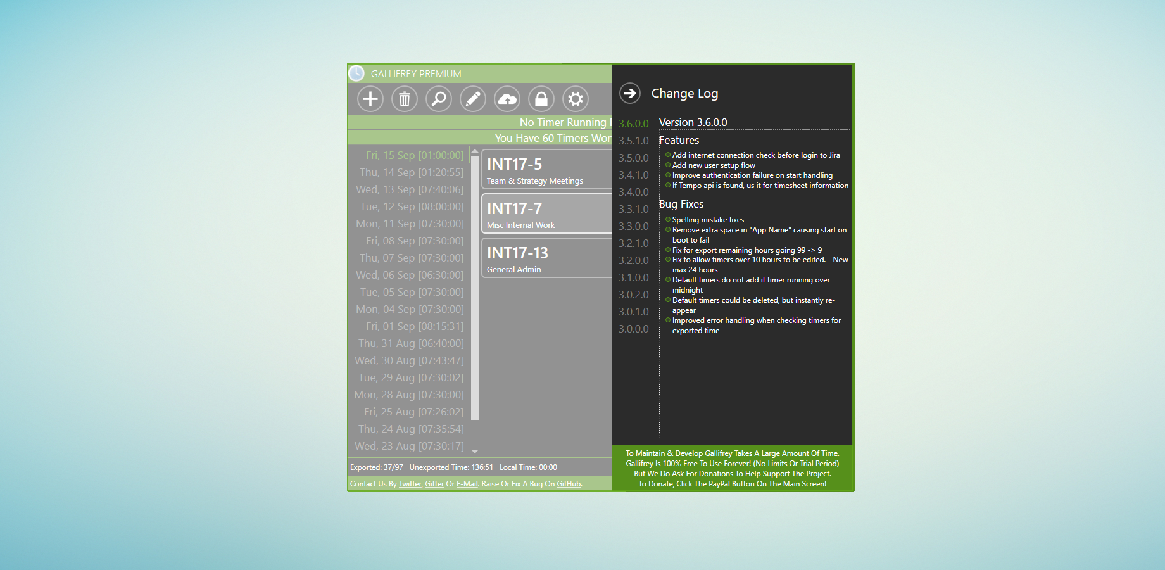Select date Fri, 01 Sep [08:15:31]
Viewport: 1165px width, 570px height.
click(x=414, y=326)
